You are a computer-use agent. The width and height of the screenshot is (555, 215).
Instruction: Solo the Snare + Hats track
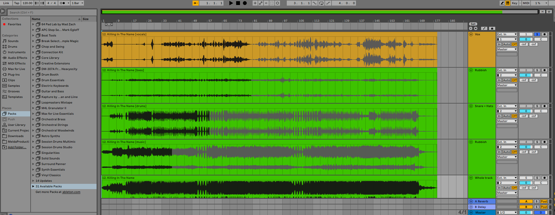point(537,106)
